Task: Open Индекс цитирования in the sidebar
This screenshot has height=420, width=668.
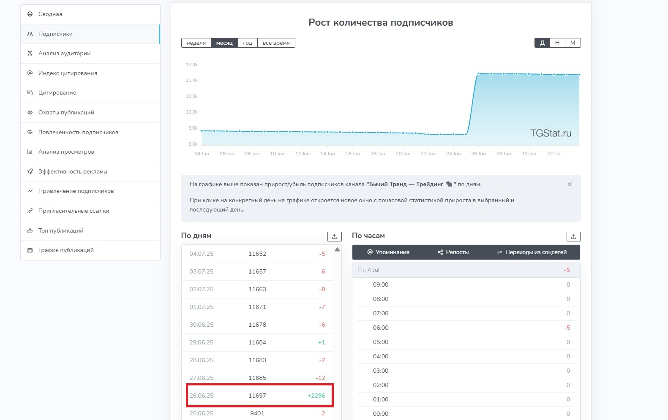Action: coord(68,73)
